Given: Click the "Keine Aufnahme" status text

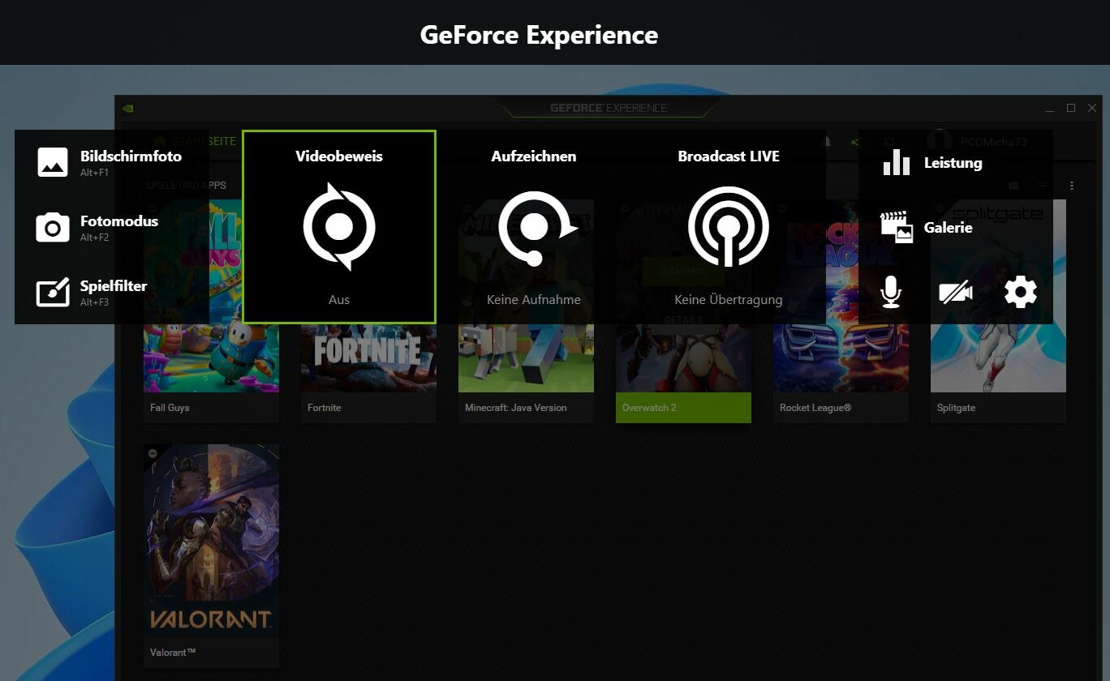Looking at the screenshot, I should coord(534,300).
